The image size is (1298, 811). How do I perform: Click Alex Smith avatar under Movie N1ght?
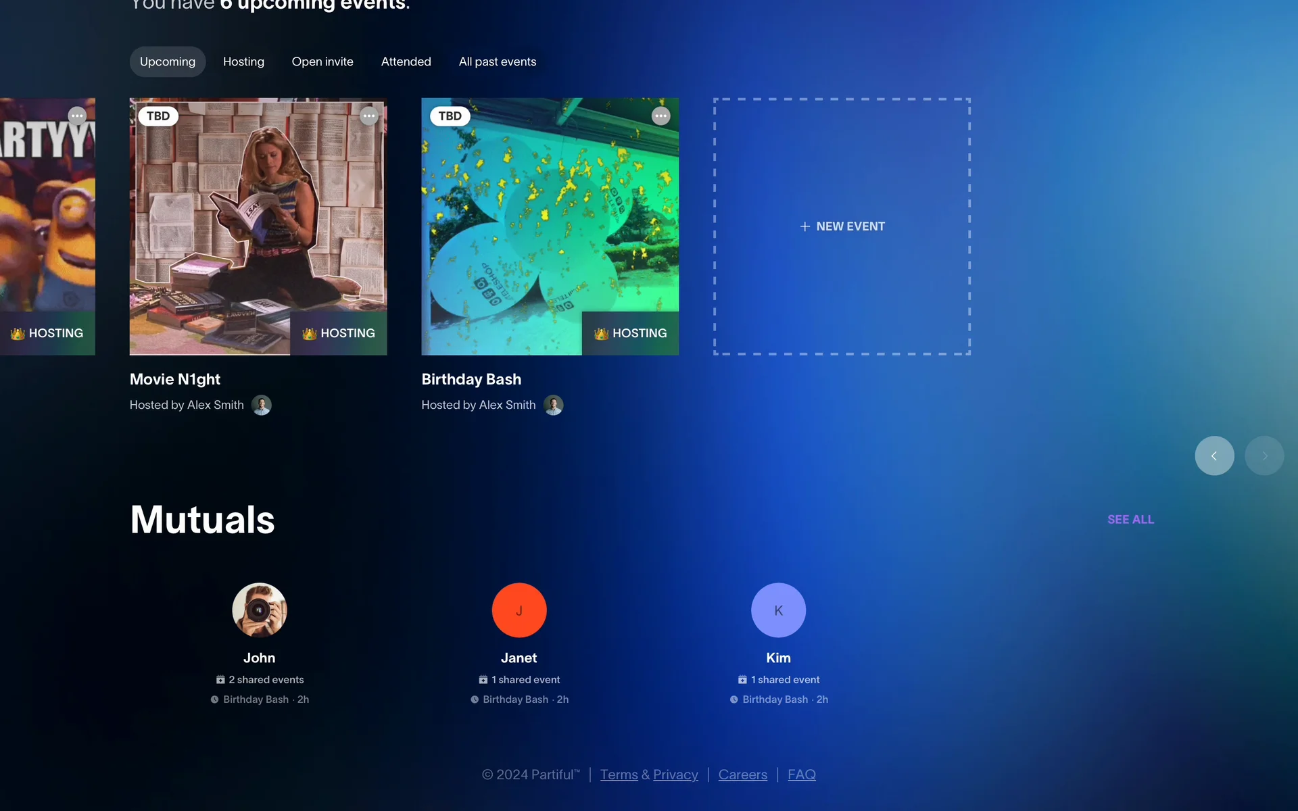pos(262,405)
